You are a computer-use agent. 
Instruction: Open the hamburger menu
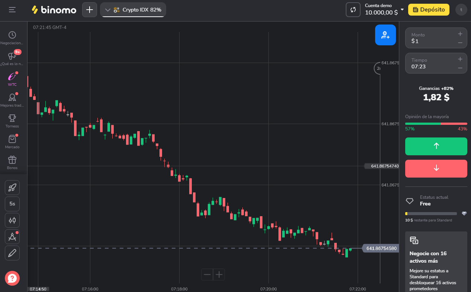point(12,10)
